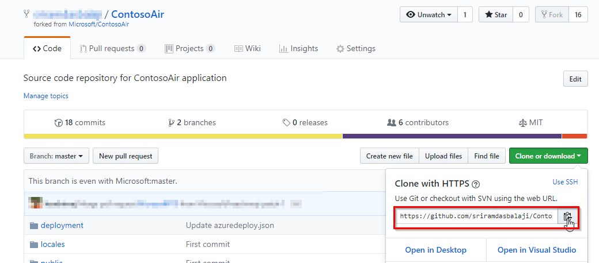Switch to the Pull requests tab
This screenshot has height=263, width=599.
112,49
